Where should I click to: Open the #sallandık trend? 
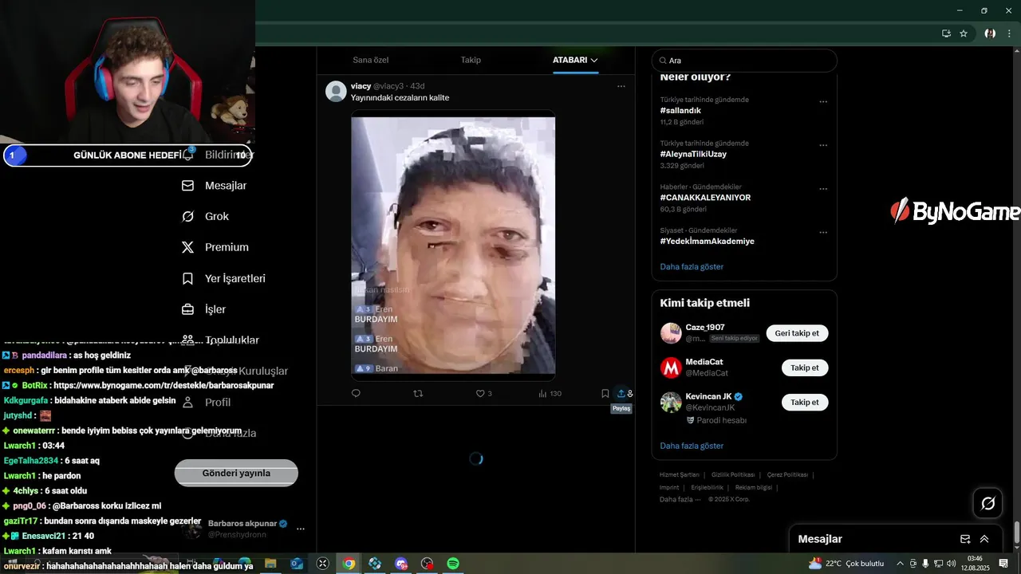point(680,110)
